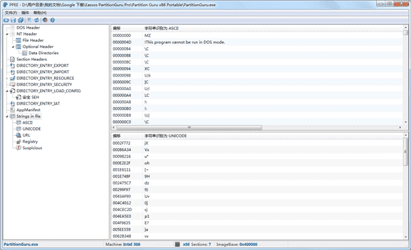The image size is (411, 250).
Task: Collapse the Strings in file node
Action: 7,116
